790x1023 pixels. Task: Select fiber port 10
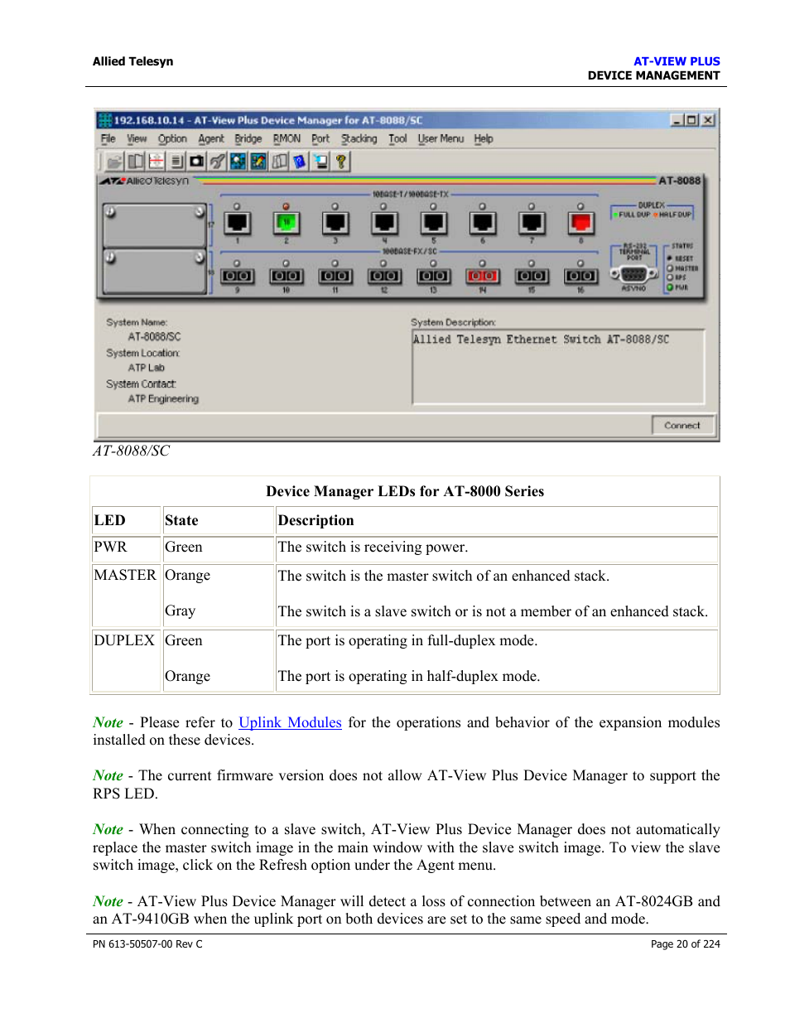pos(287,276)
